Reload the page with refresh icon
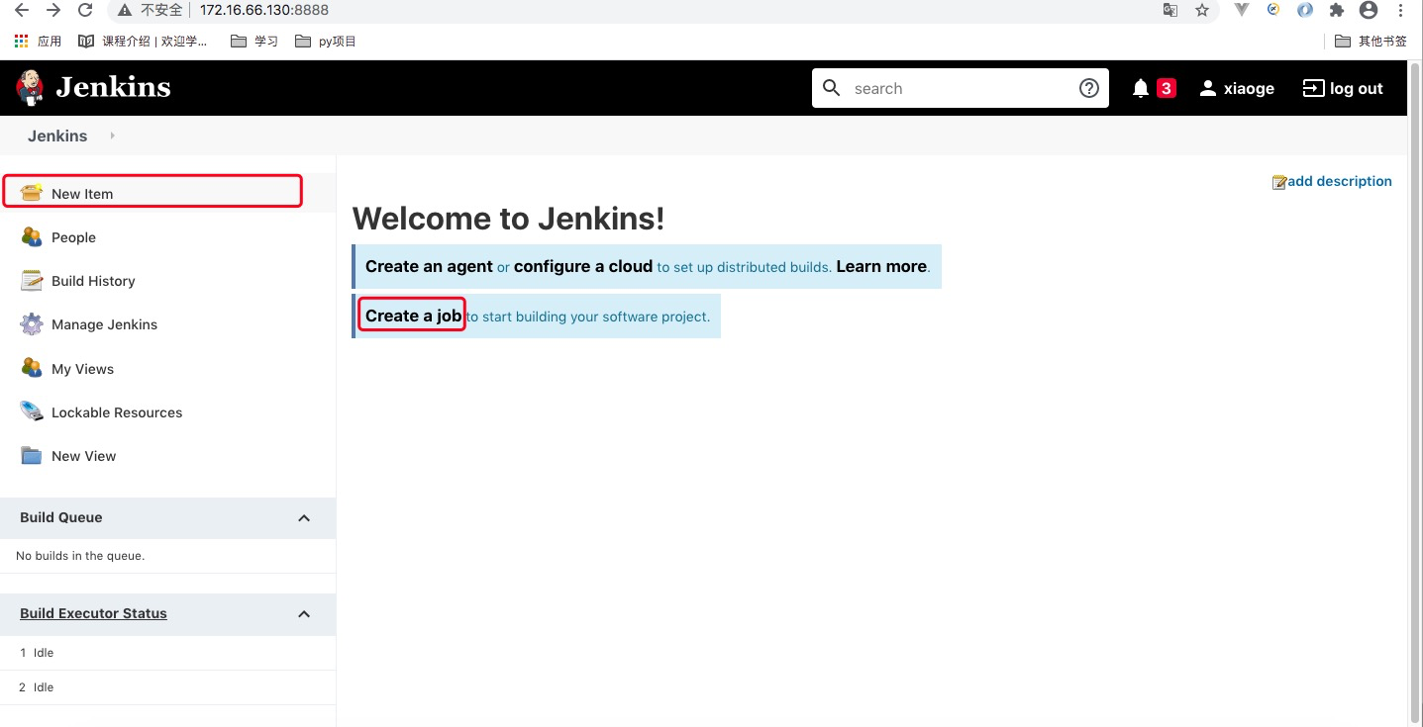 pos(85,10)
